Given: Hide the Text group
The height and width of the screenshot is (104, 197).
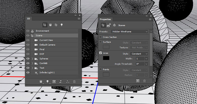Looking at the screenshot, I should pyautogui.click(x=28, y=68).
